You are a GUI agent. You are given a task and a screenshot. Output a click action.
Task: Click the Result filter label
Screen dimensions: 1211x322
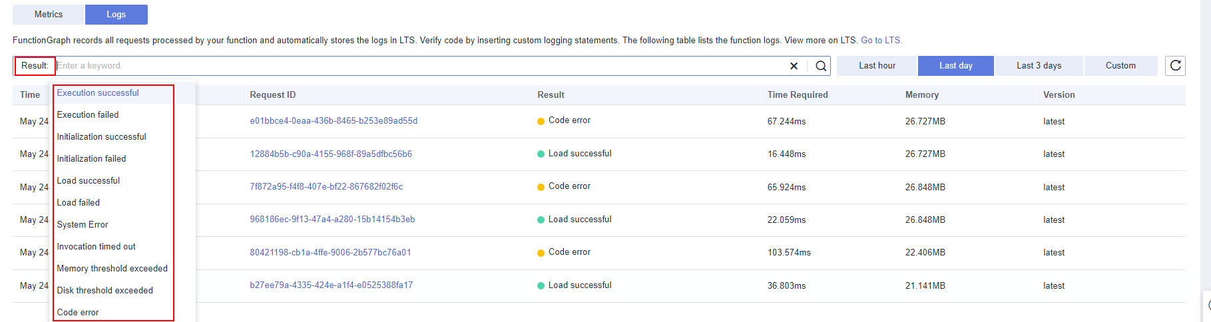[x=35, y=66]
